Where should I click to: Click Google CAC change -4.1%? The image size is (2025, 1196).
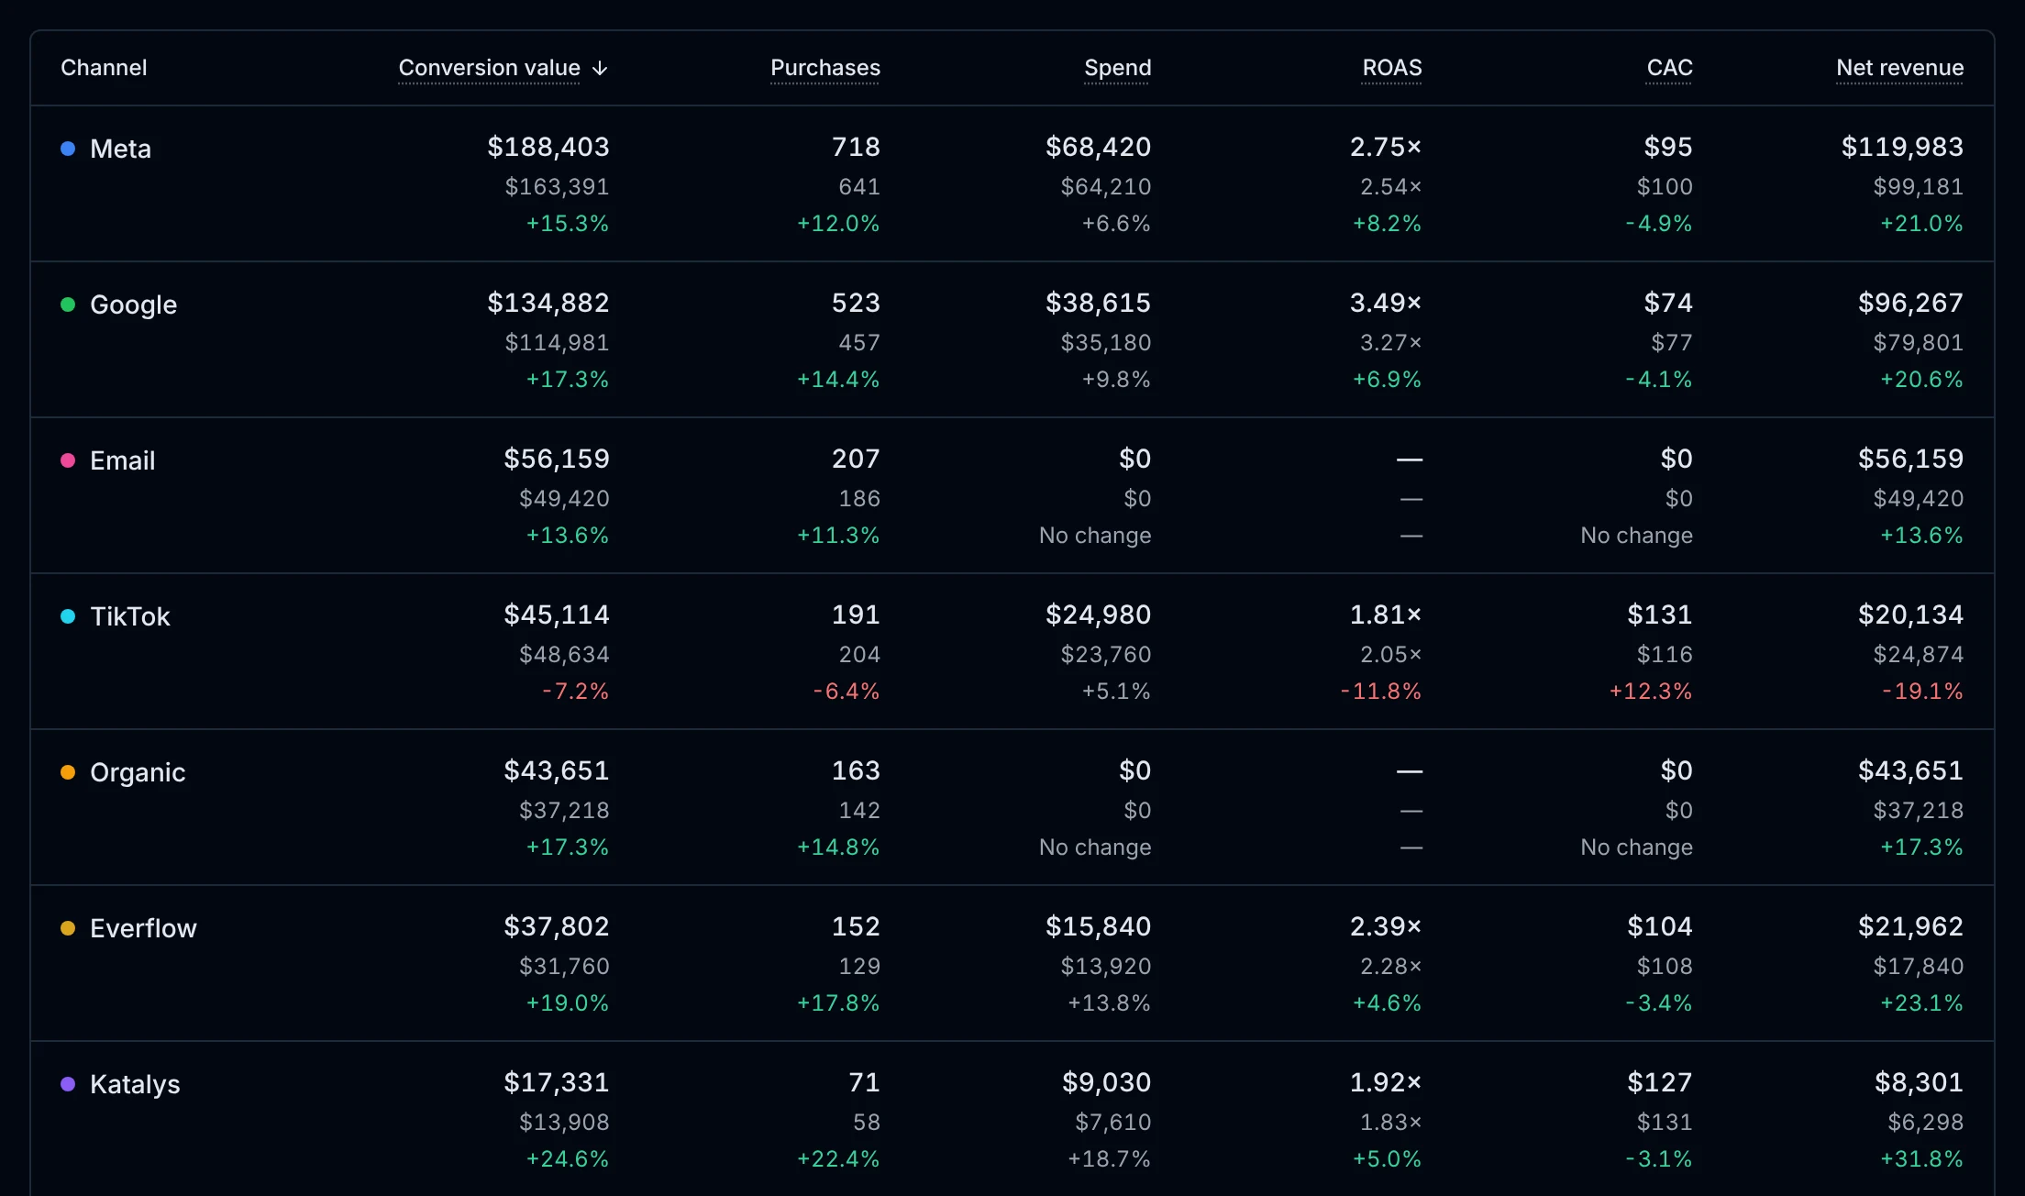click(1659, 379)
